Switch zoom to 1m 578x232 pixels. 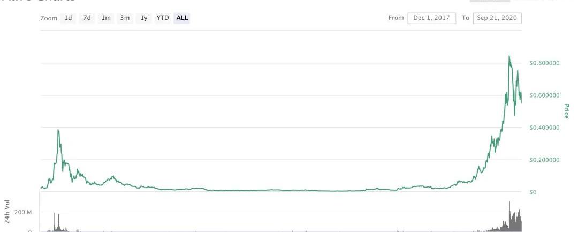point(106,18)
